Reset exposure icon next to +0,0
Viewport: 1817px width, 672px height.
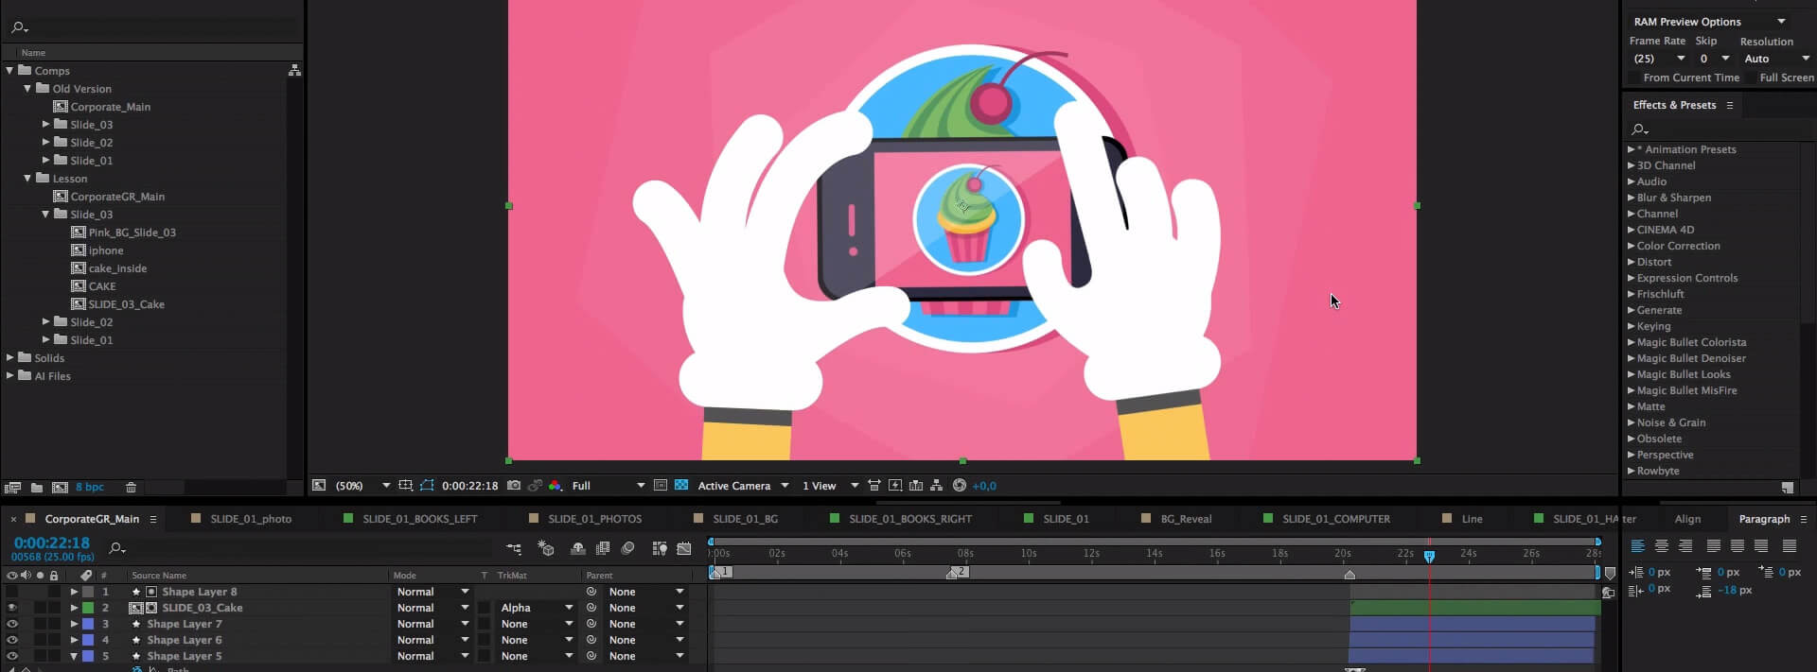pos(960,486)
